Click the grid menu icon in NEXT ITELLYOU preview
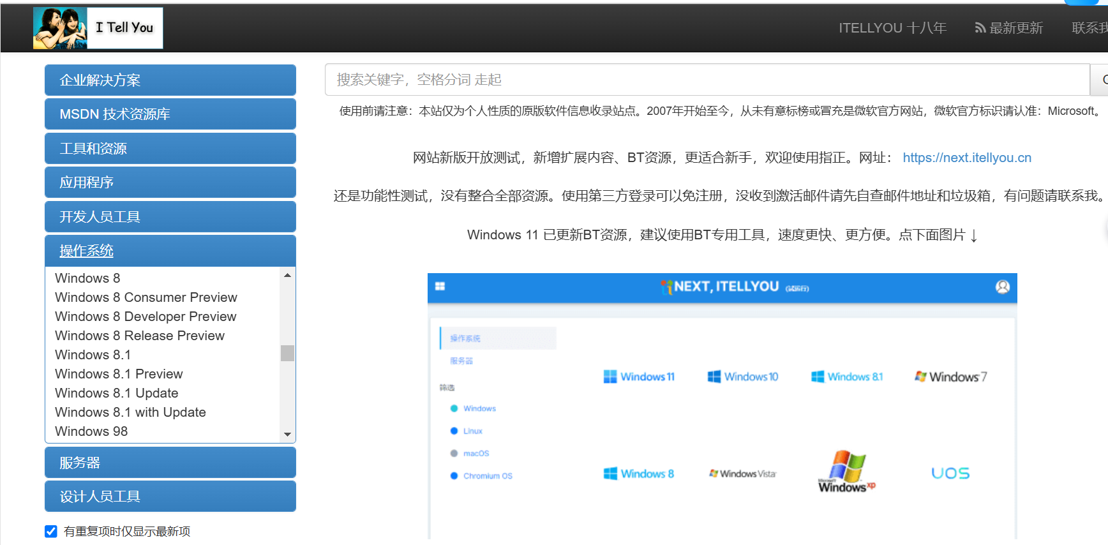The width and height of the screenshot is (1108, 545). click(x=440, y=287)
